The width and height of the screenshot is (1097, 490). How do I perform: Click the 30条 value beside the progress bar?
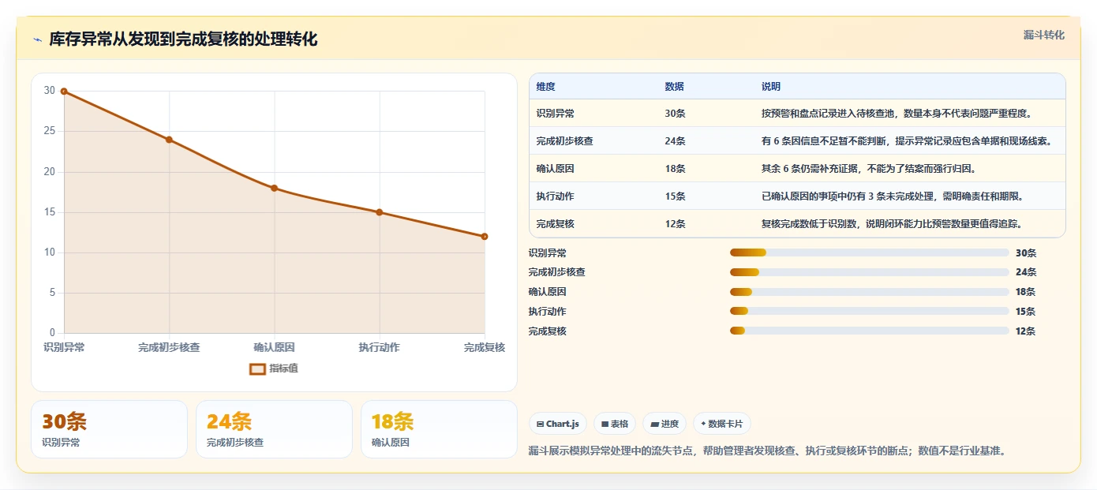tap(1026, 253)
